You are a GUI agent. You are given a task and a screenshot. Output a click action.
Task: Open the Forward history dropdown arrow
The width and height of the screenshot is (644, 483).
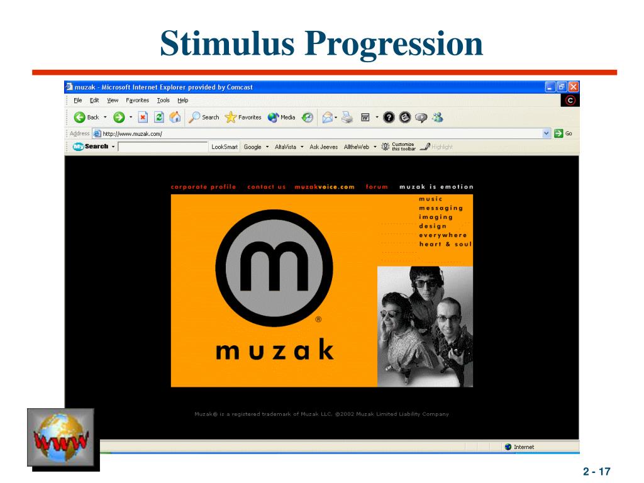click(x=131, y=118)
